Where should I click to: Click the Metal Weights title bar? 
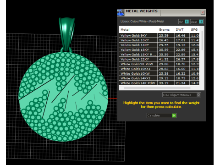pos(162,12)
